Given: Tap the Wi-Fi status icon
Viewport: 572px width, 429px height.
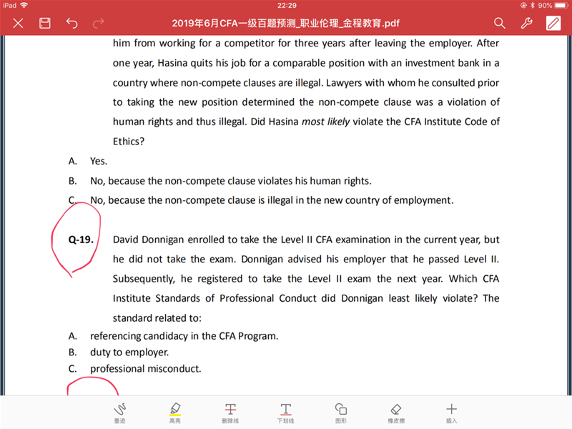Looking at the screenshot, I should [24, 5].
